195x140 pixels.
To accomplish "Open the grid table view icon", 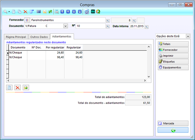I will pyautogui.click(x=38, y=12).
